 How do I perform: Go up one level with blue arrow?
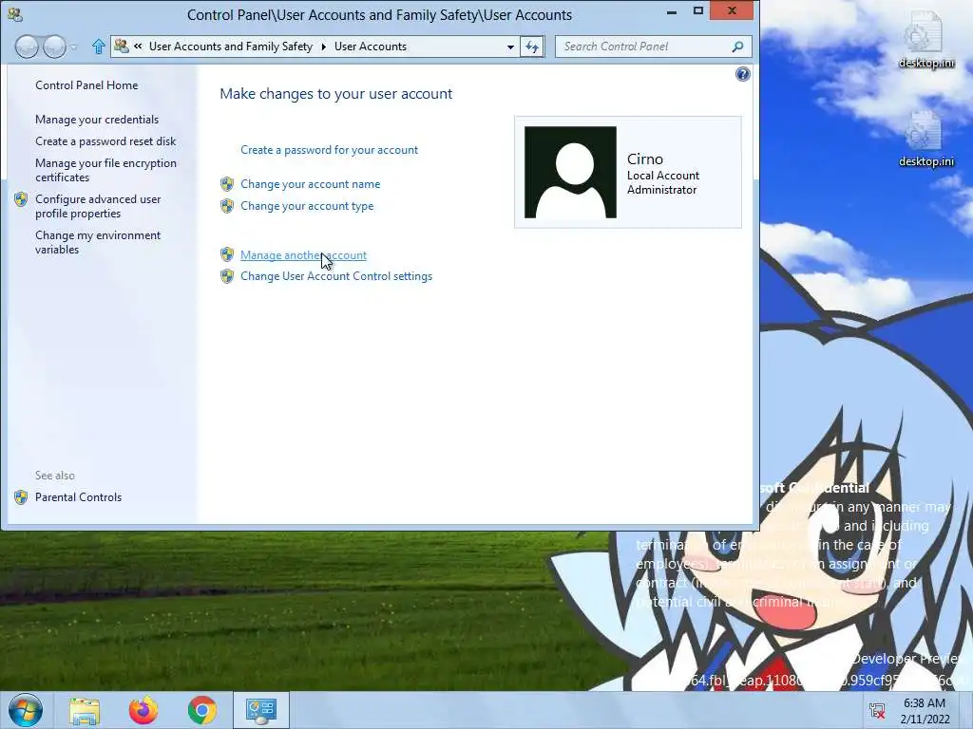click(x=98, y=47)
